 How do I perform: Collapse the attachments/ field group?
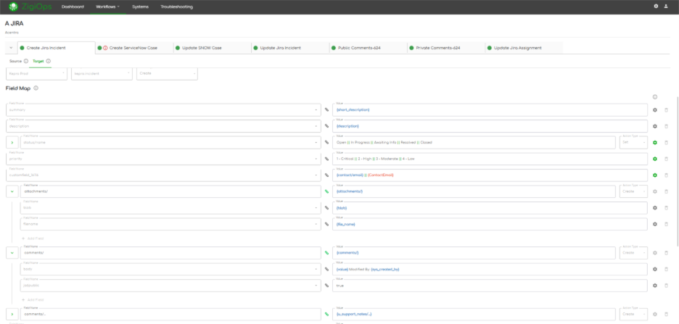pyautogui.click(x=12, y=191)
